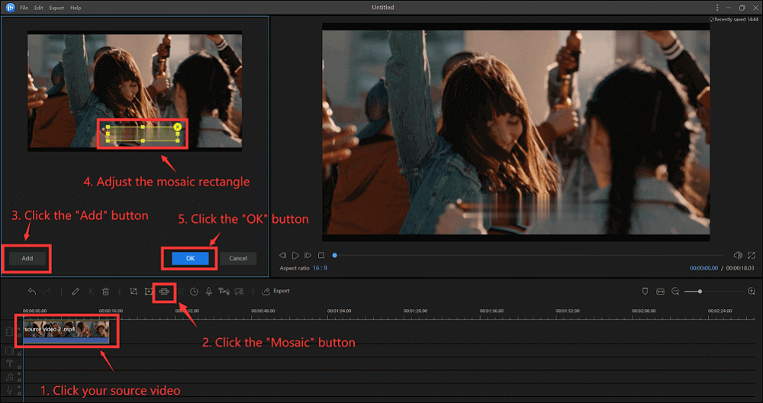763x403 pixels.
Task: Click the Mosaic tool icon
Action: pos(164,291)
